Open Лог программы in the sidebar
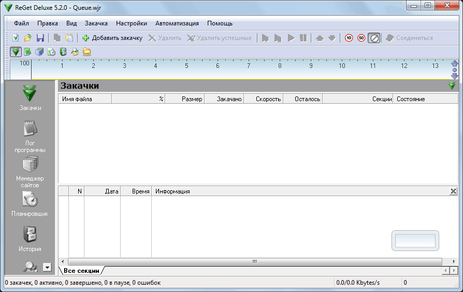 [30, 136]
